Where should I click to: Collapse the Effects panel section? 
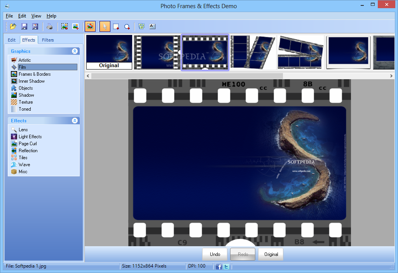(75, 120)
